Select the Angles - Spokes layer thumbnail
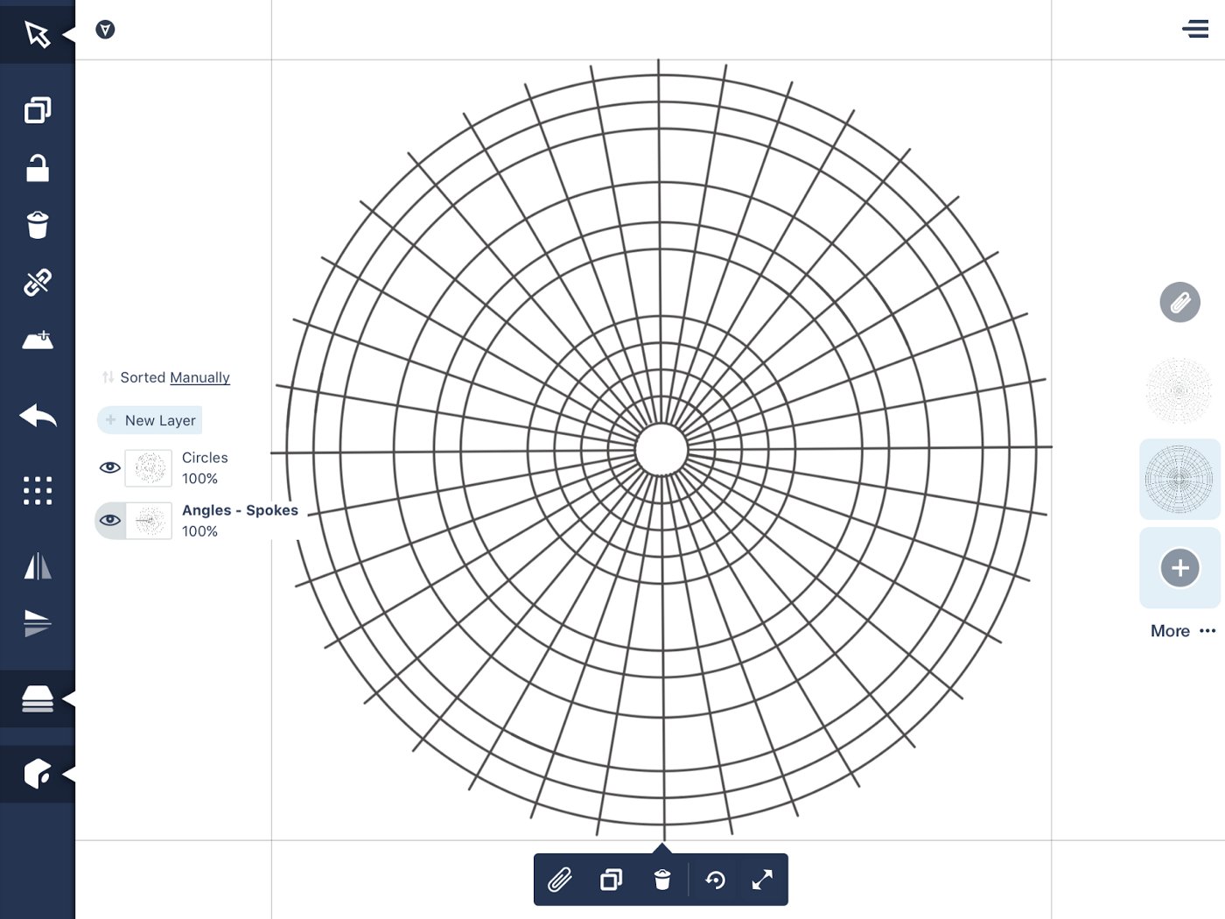Image resolution: width=1225 pixels, height=919 pixels. pyautogui.click(x=149, y=521)
